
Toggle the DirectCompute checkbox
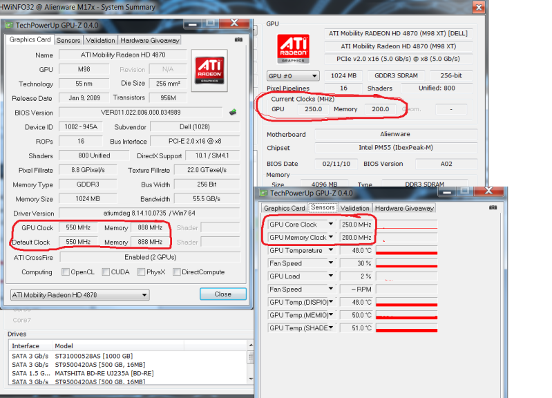pyautogui.click(x=177, y=272)
